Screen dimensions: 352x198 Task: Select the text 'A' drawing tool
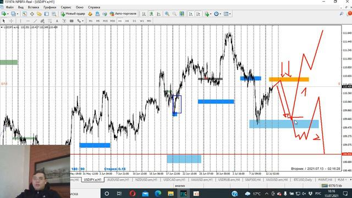pos(57,21)
